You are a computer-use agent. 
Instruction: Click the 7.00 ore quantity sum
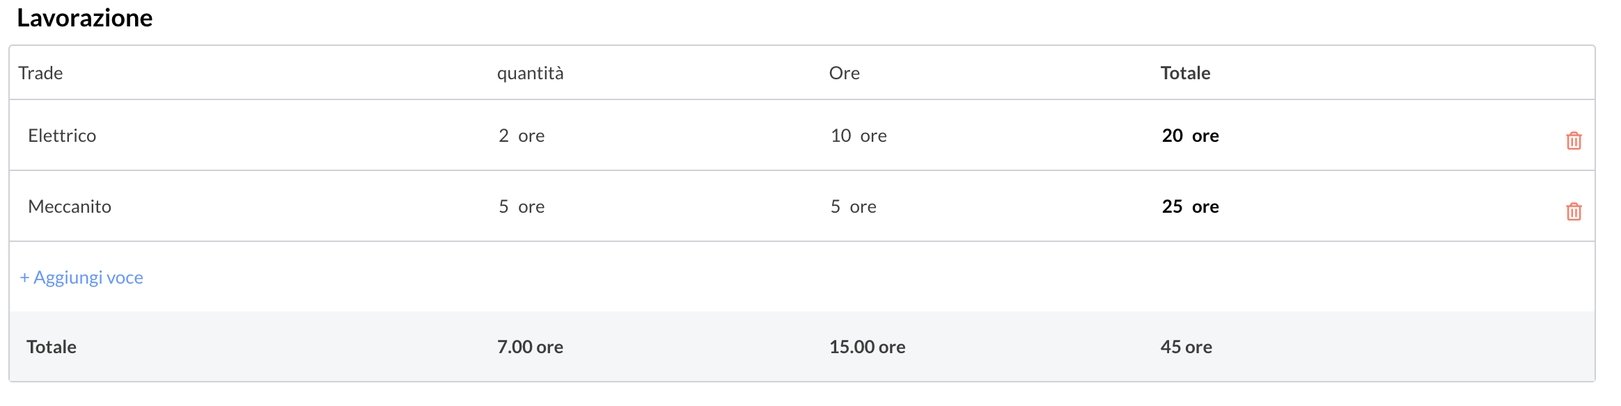pos(530,347)
